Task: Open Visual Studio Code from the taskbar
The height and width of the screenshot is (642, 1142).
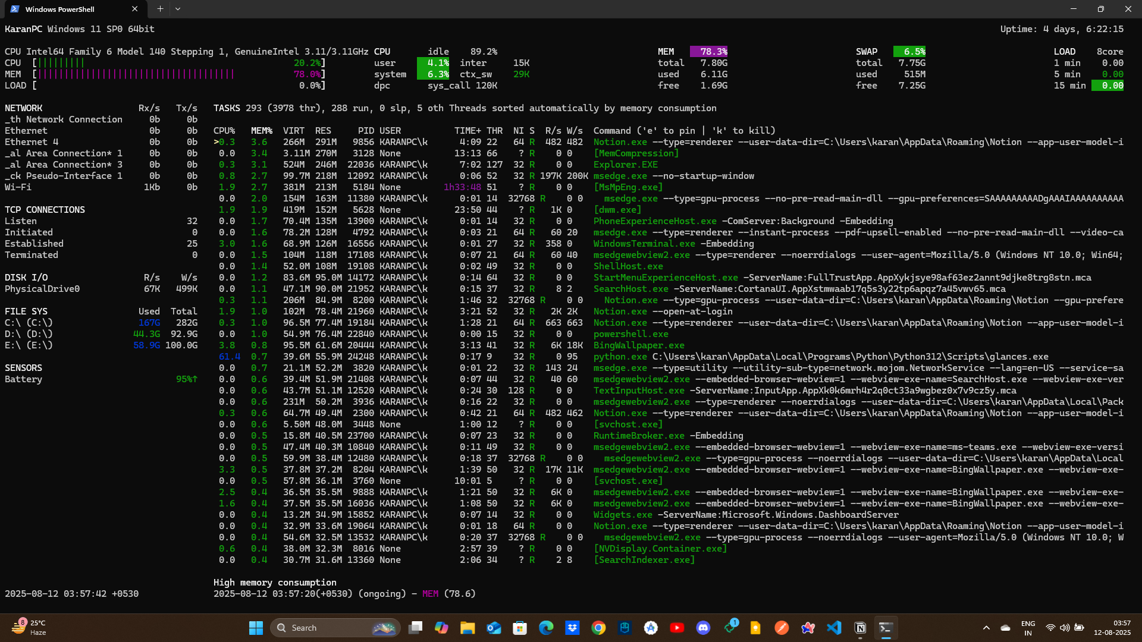Action: [834, 628]
